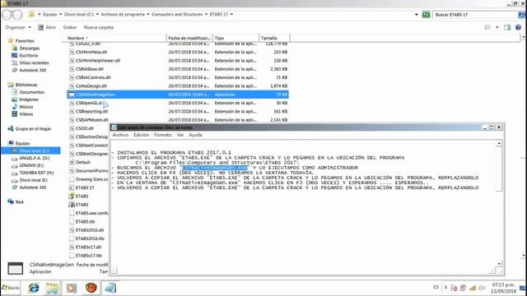Select Disco local (C:) in the sidebar

pyautogui.click(x=34, y=150)
